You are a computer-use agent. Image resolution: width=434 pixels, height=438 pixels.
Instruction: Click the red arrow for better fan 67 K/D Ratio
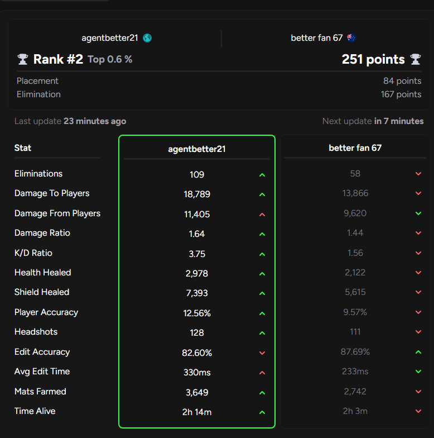click(x=418, y=253)
